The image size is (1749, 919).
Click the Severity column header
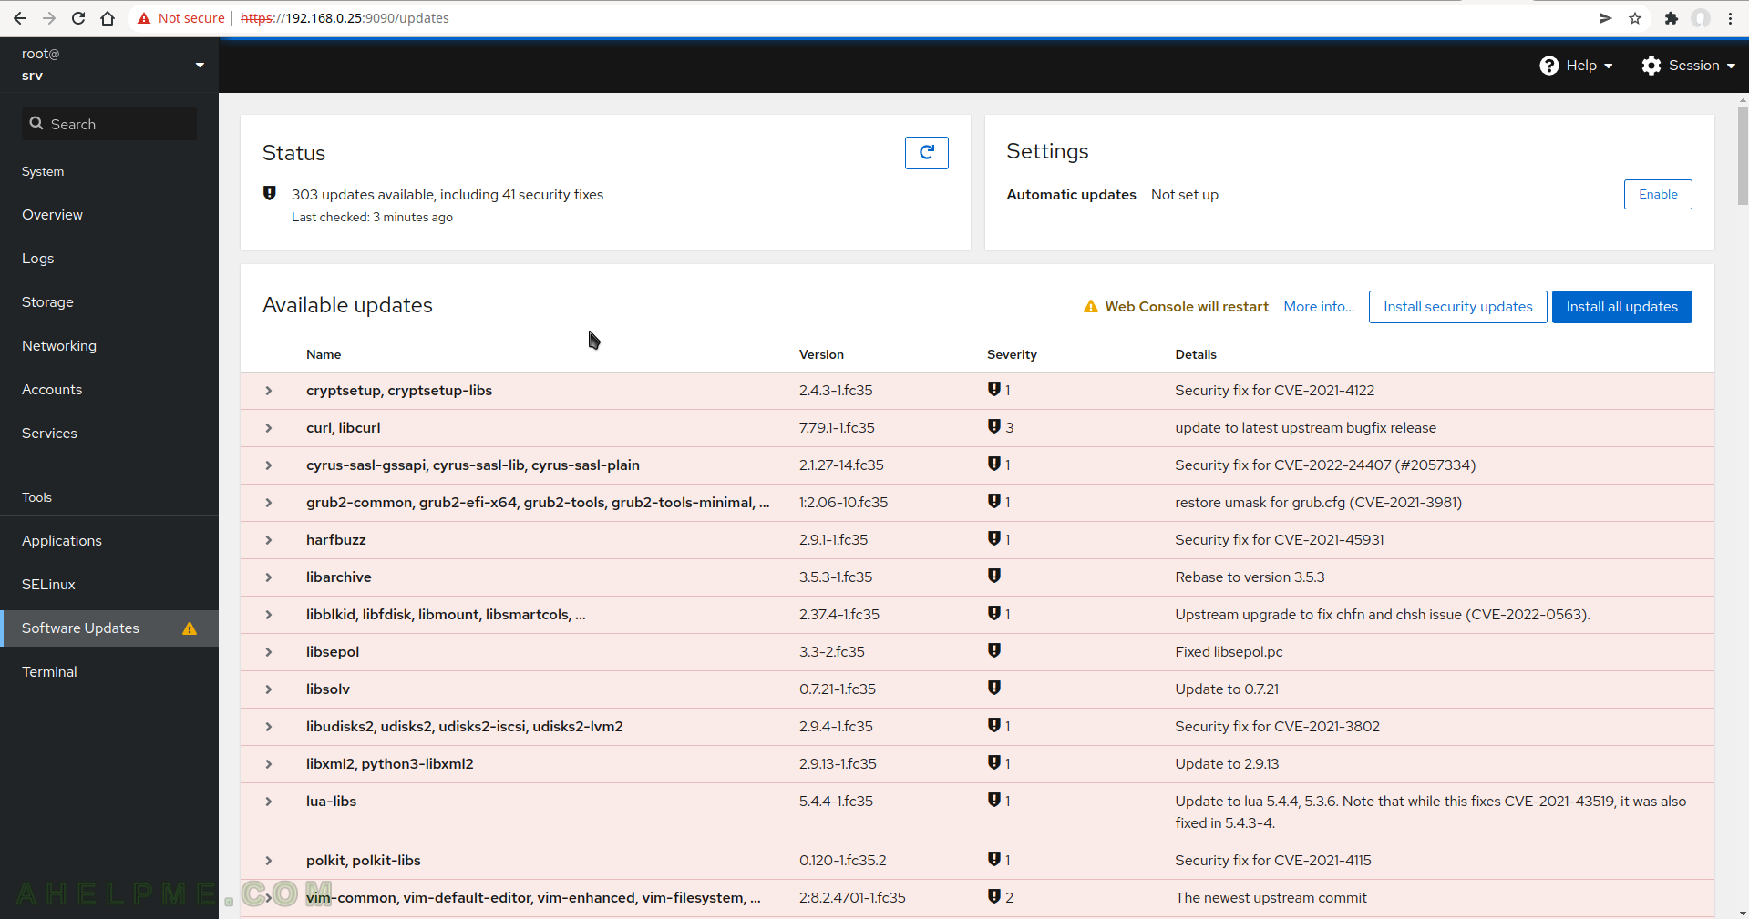point(1012,354)
